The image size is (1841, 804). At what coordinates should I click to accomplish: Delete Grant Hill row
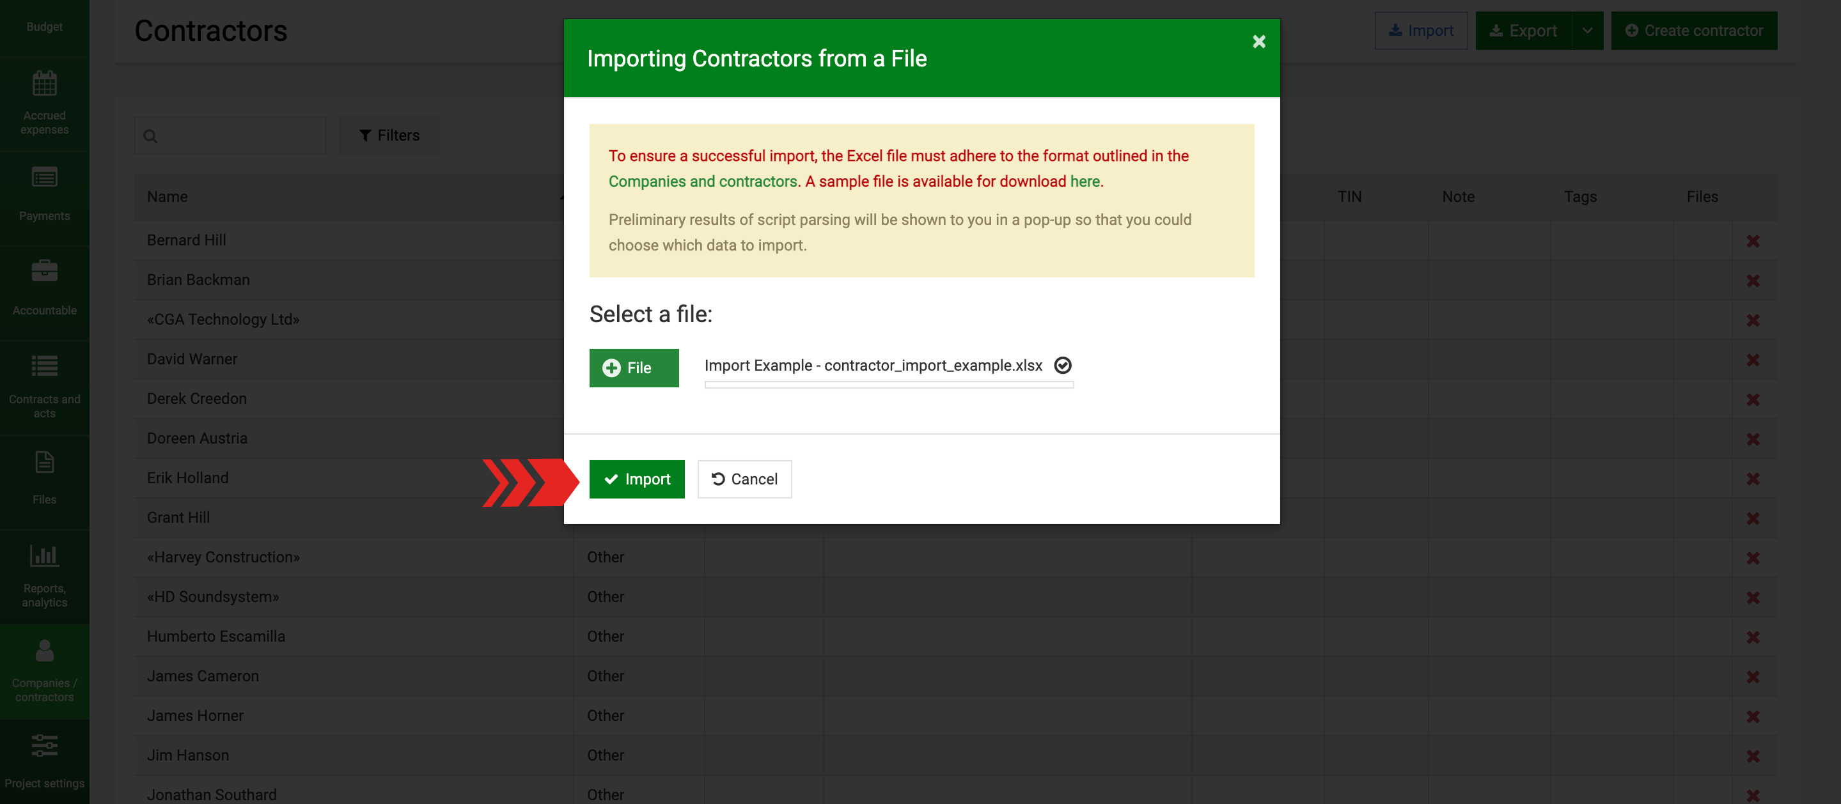click(1753, 518)
